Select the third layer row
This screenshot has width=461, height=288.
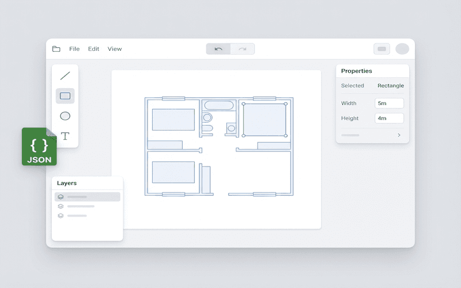88,215
